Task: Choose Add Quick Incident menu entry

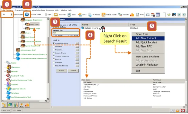Action: coord(148,42)
